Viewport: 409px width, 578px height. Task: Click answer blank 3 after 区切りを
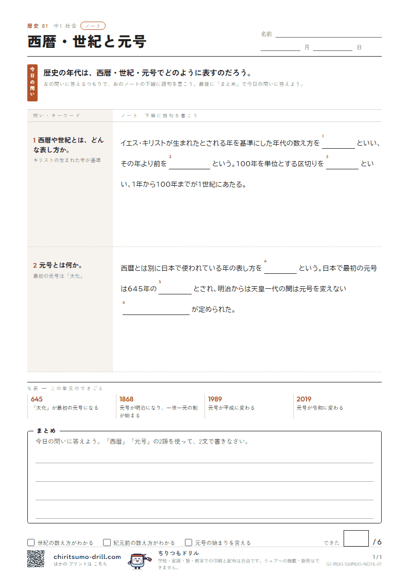point(342,164)
